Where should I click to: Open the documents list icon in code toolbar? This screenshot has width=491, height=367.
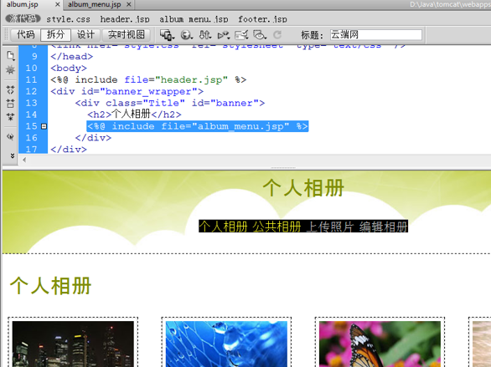click(10, 56)
